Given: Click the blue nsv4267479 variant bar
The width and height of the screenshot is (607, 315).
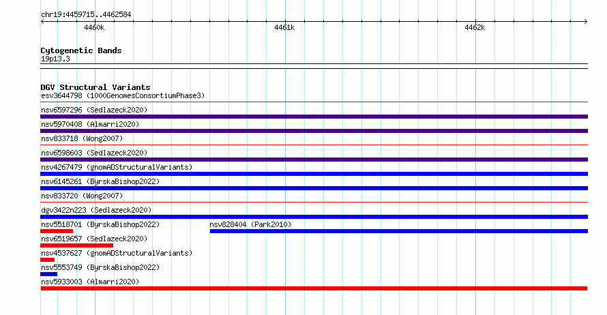Looking at the screenshot, I should tap(314, 174).
